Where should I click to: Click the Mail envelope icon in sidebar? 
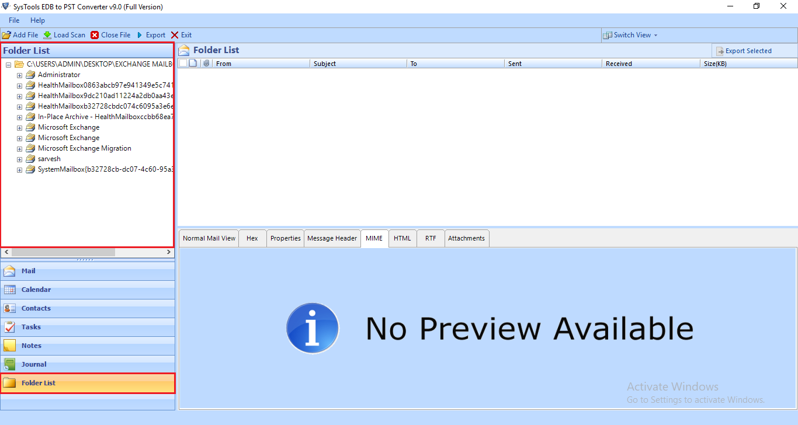(10, 271)
